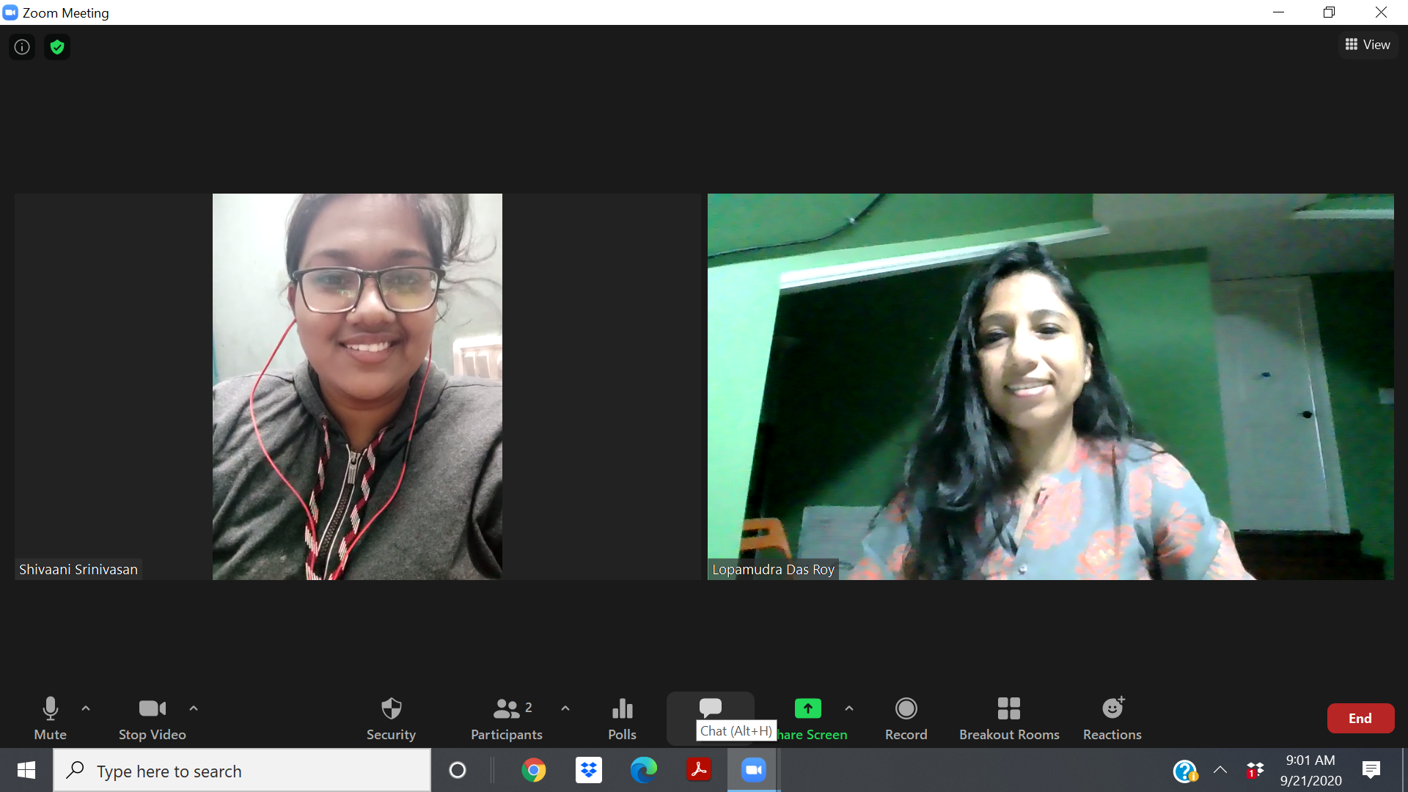End the Zoom meeting
The height and width of the screenshot is (792, 1408).
pyautogui.click(x=1360, y=718)
